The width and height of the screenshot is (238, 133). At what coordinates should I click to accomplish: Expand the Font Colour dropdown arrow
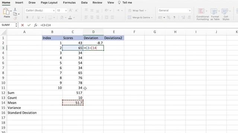[74, 17]
